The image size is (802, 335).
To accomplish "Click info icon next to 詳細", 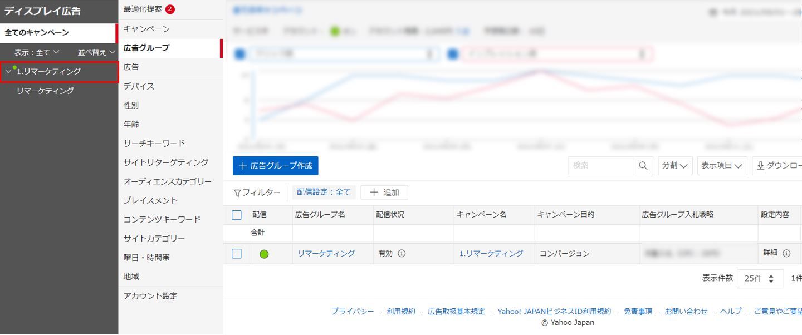I will [786, 253].
